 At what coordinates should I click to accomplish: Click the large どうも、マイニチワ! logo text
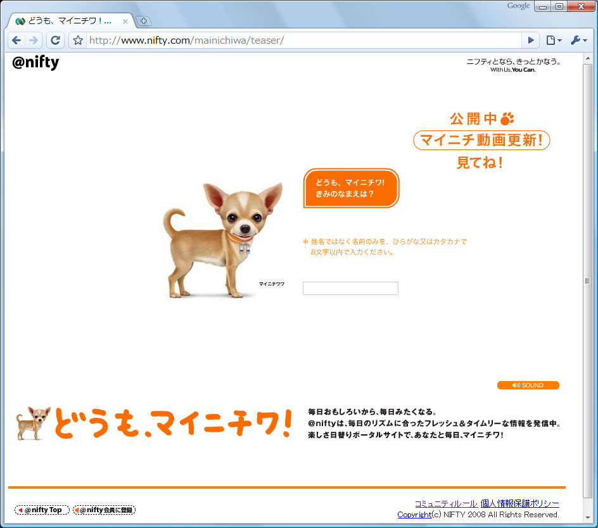point(174,423)
